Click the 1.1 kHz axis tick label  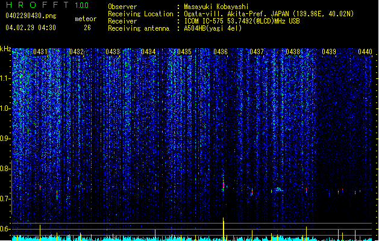5,78
